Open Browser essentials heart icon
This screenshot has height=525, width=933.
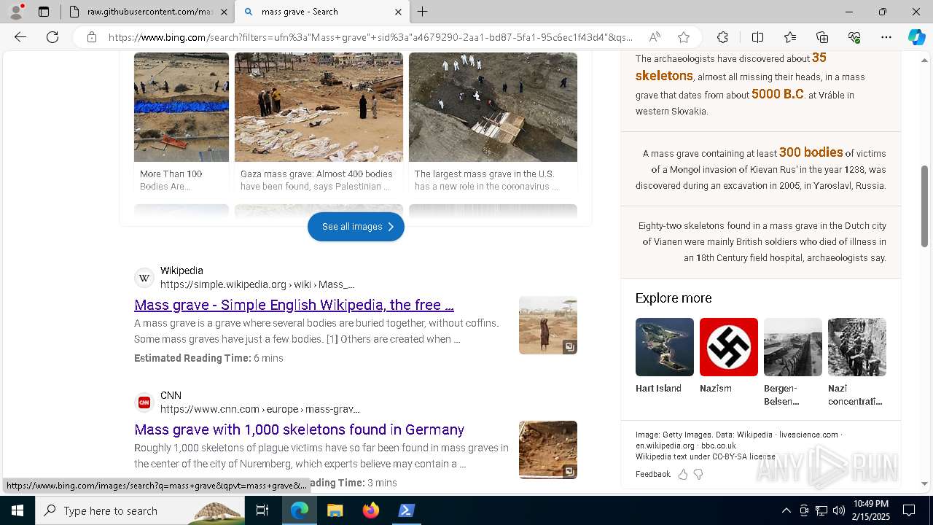click(854, 37)
